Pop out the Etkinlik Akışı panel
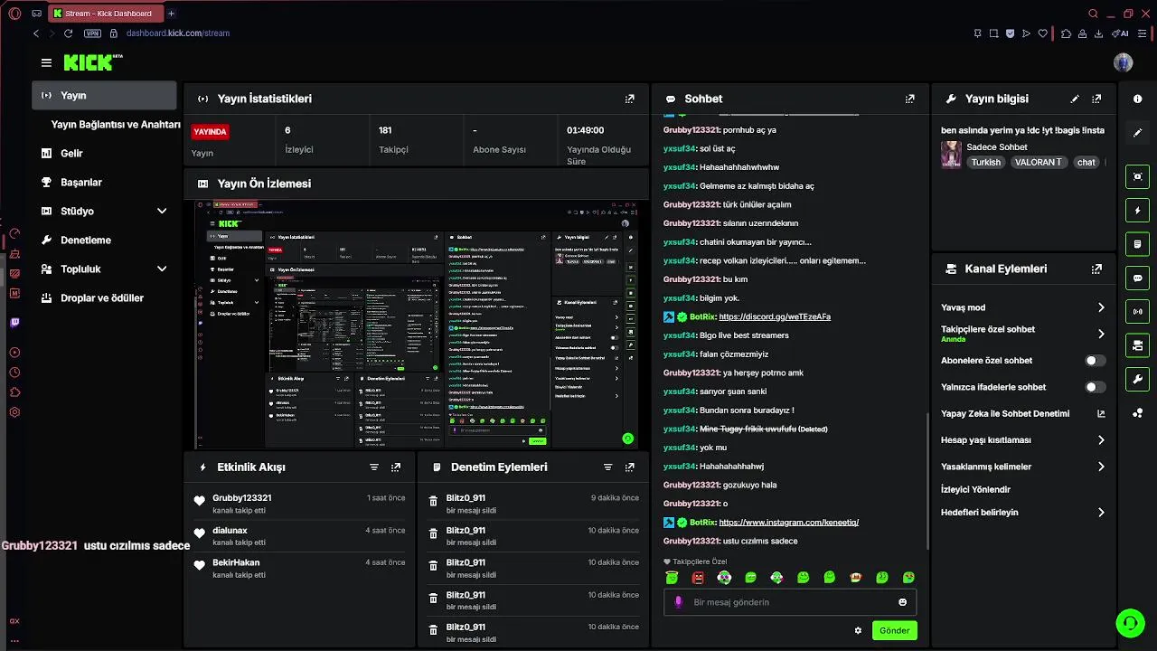The width and height of the screenshot is (1157, 651). [396, 467]
